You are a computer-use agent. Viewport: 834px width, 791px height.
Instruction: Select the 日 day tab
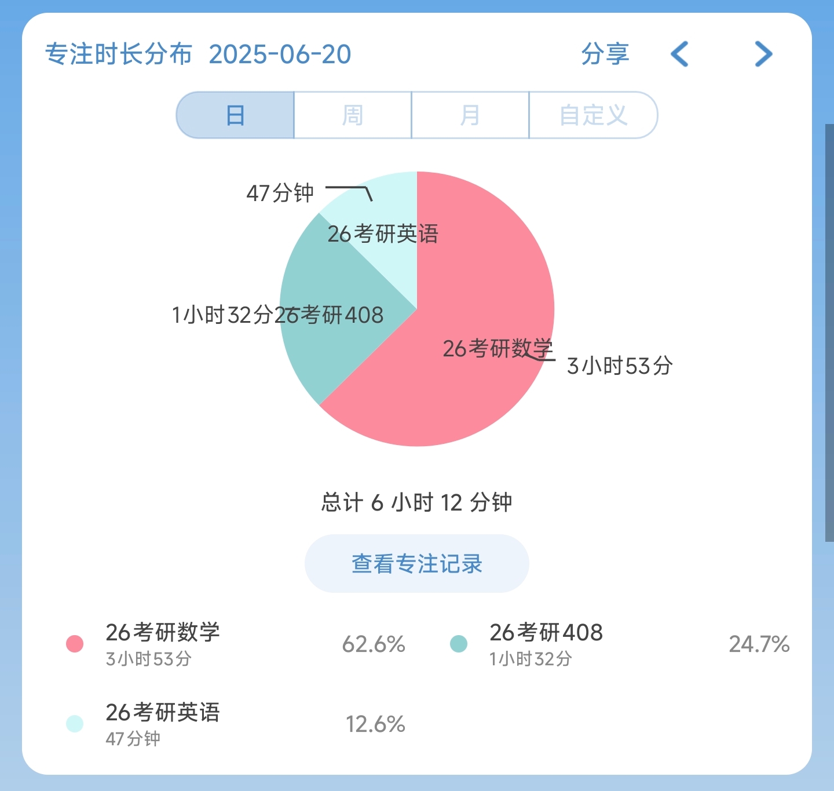coord(236,115)
